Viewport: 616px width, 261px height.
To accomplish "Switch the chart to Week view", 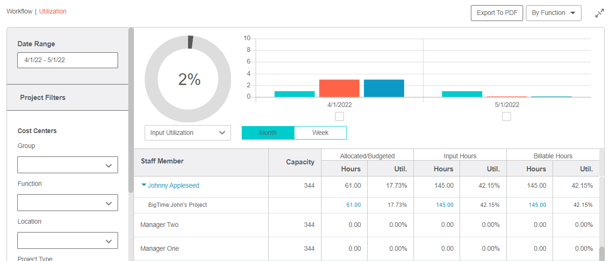I will [320, 133].
